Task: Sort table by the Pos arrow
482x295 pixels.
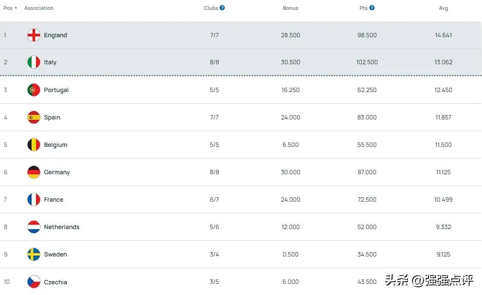Action: click(16, 8)
